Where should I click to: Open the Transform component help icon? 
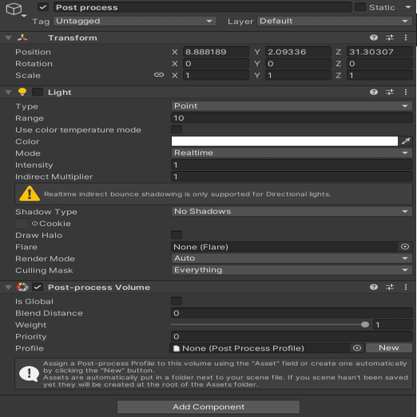click(374, 38)
